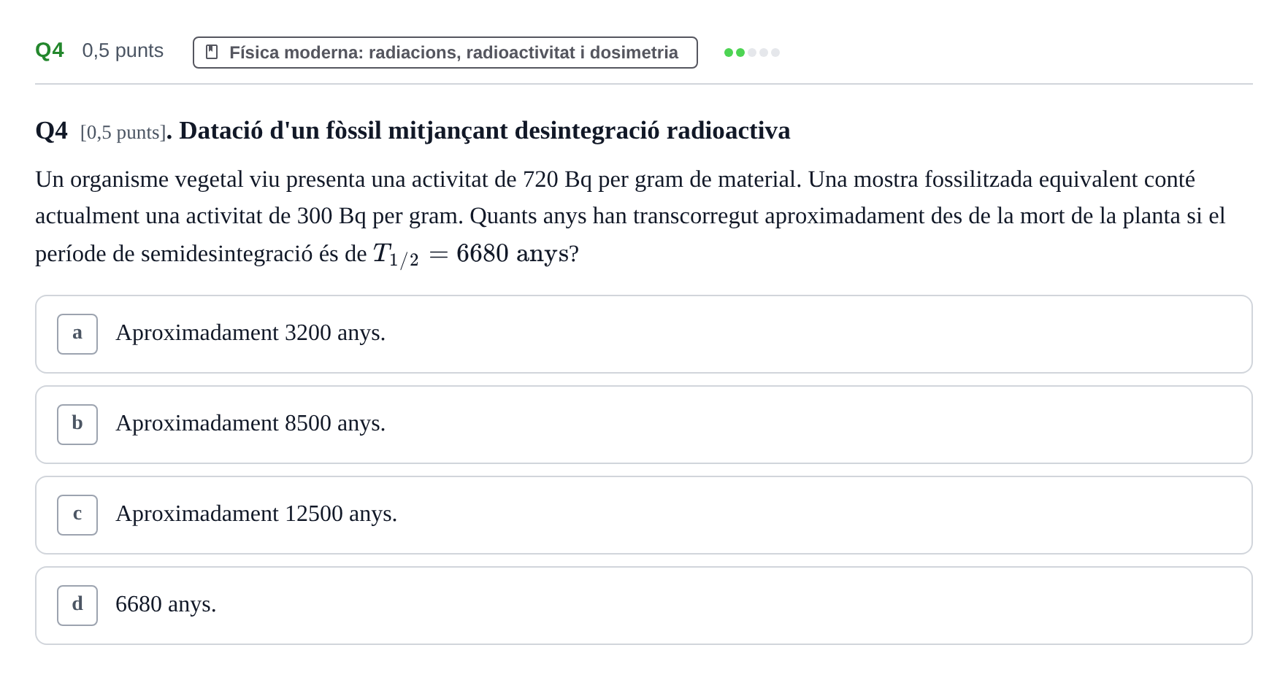Choose 'Aproximadament 12500 anys.' answer text
1288x680 pixels.
pyautogui.click(x=256, y=514)
